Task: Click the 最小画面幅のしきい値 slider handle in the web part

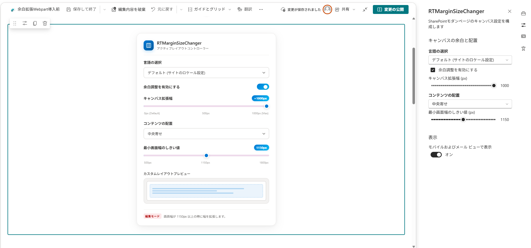Action: [206, 155]
